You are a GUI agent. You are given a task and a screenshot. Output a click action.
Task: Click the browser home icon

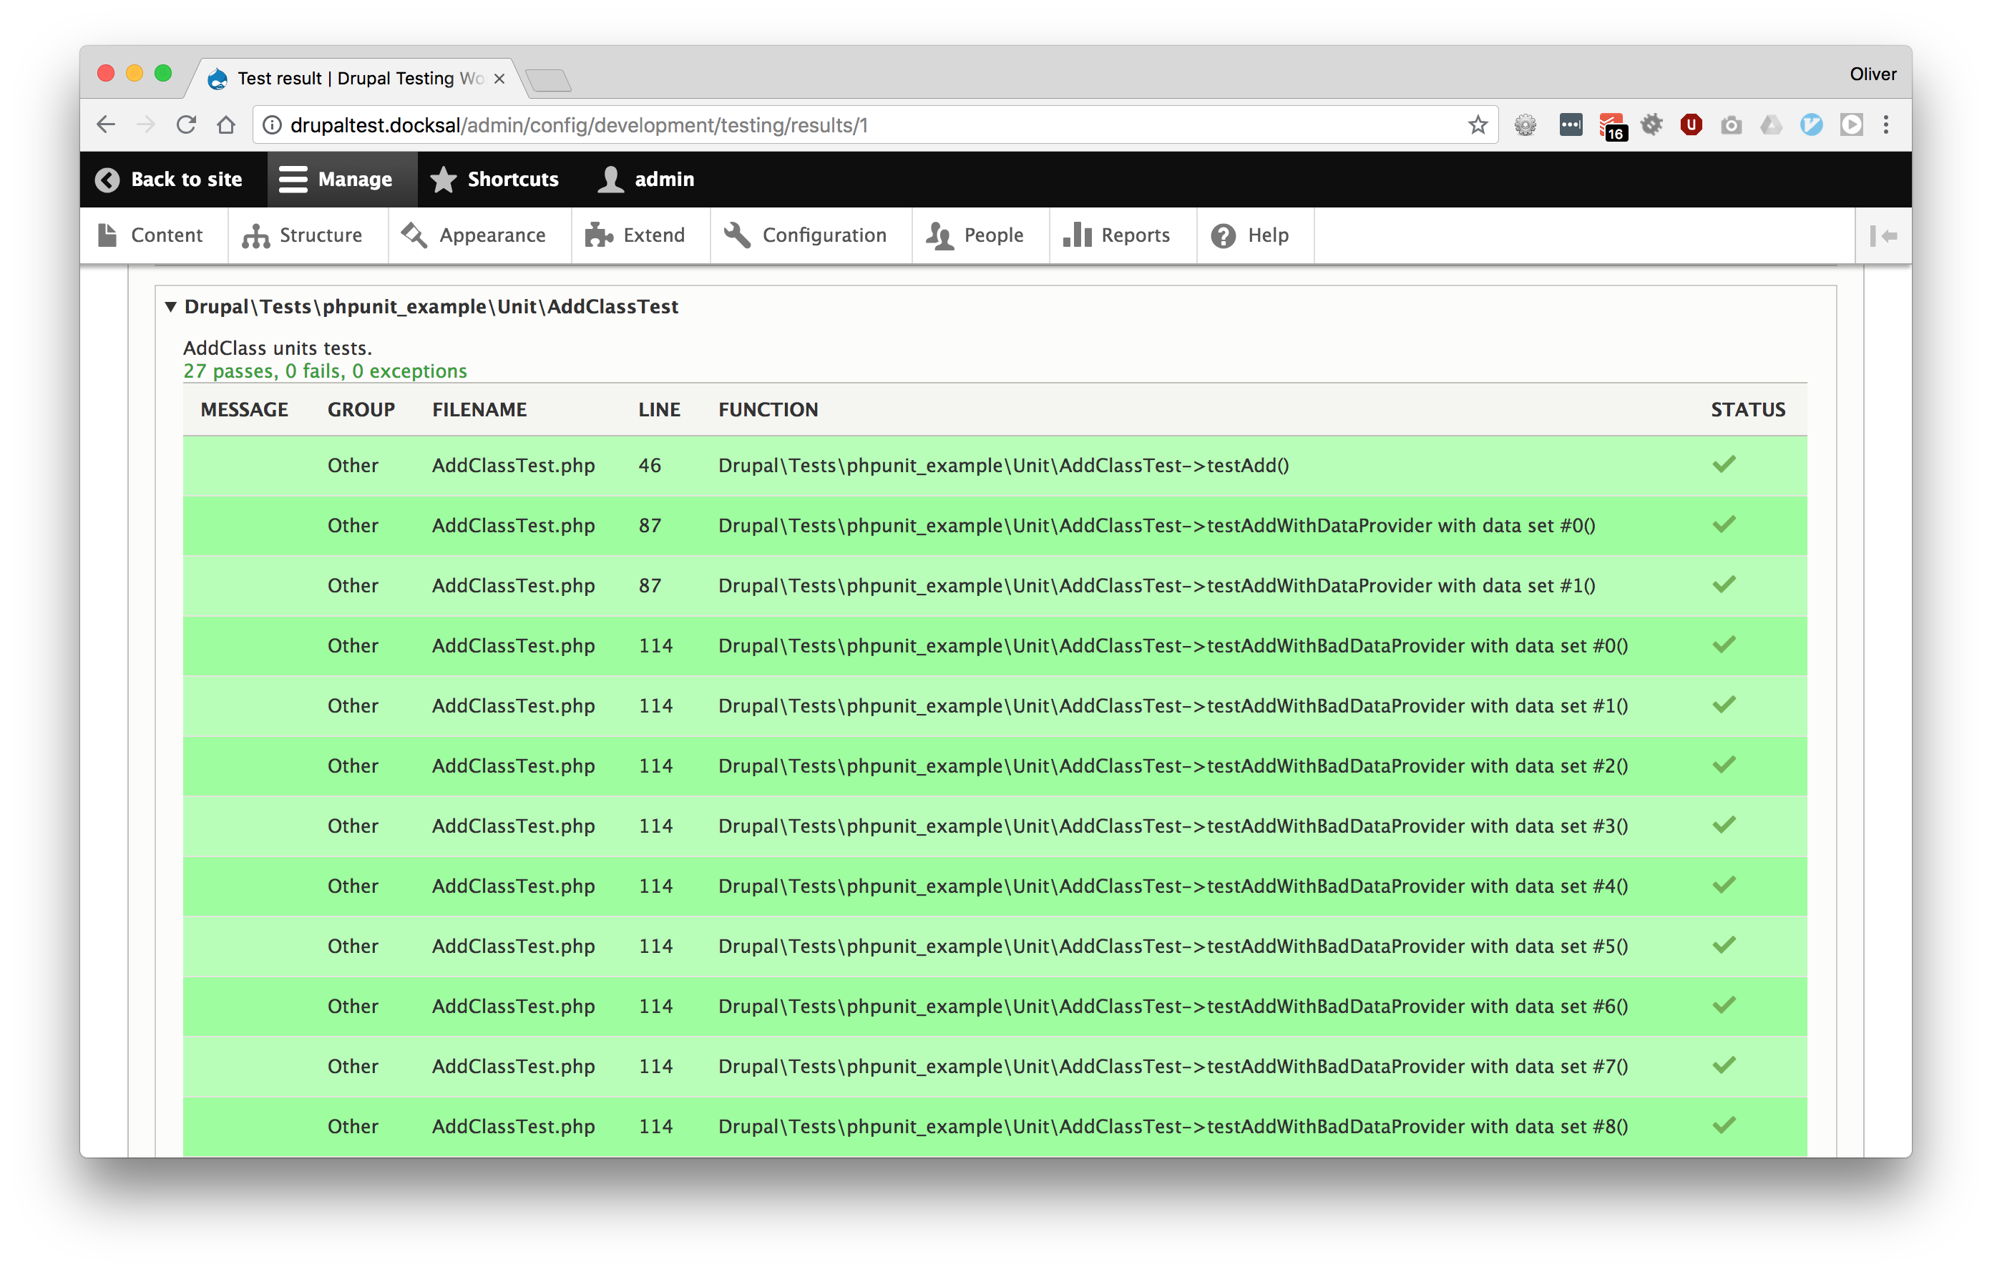(x=226, y=125)
